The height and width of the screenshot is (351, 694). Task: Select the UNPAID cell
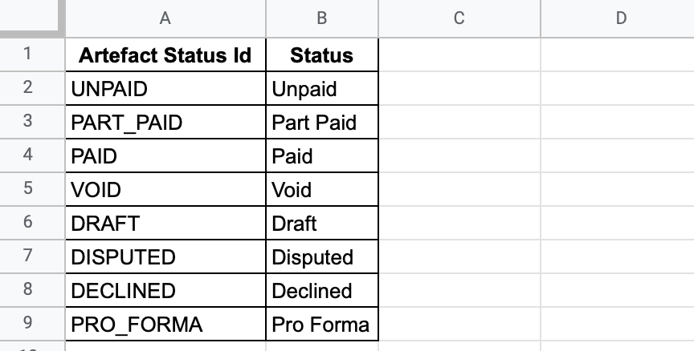[x=165, y=88]
